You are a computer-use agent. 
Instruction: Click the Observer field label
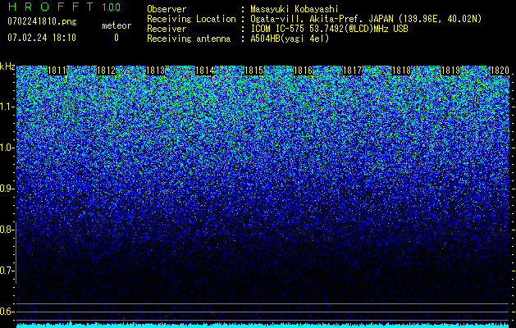167,9
